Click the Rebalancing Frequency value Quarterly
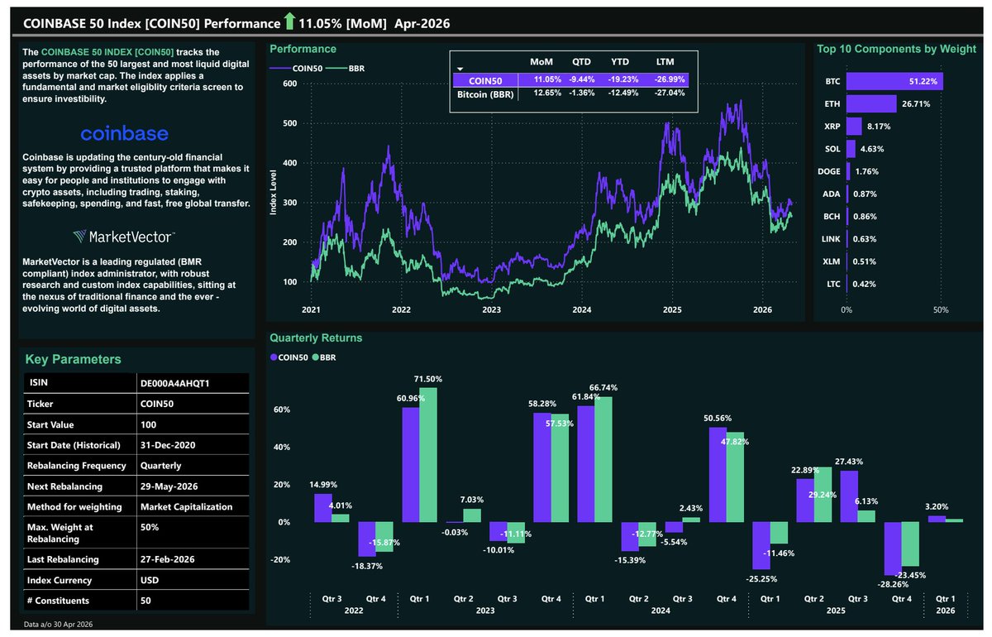 point(160,465)
